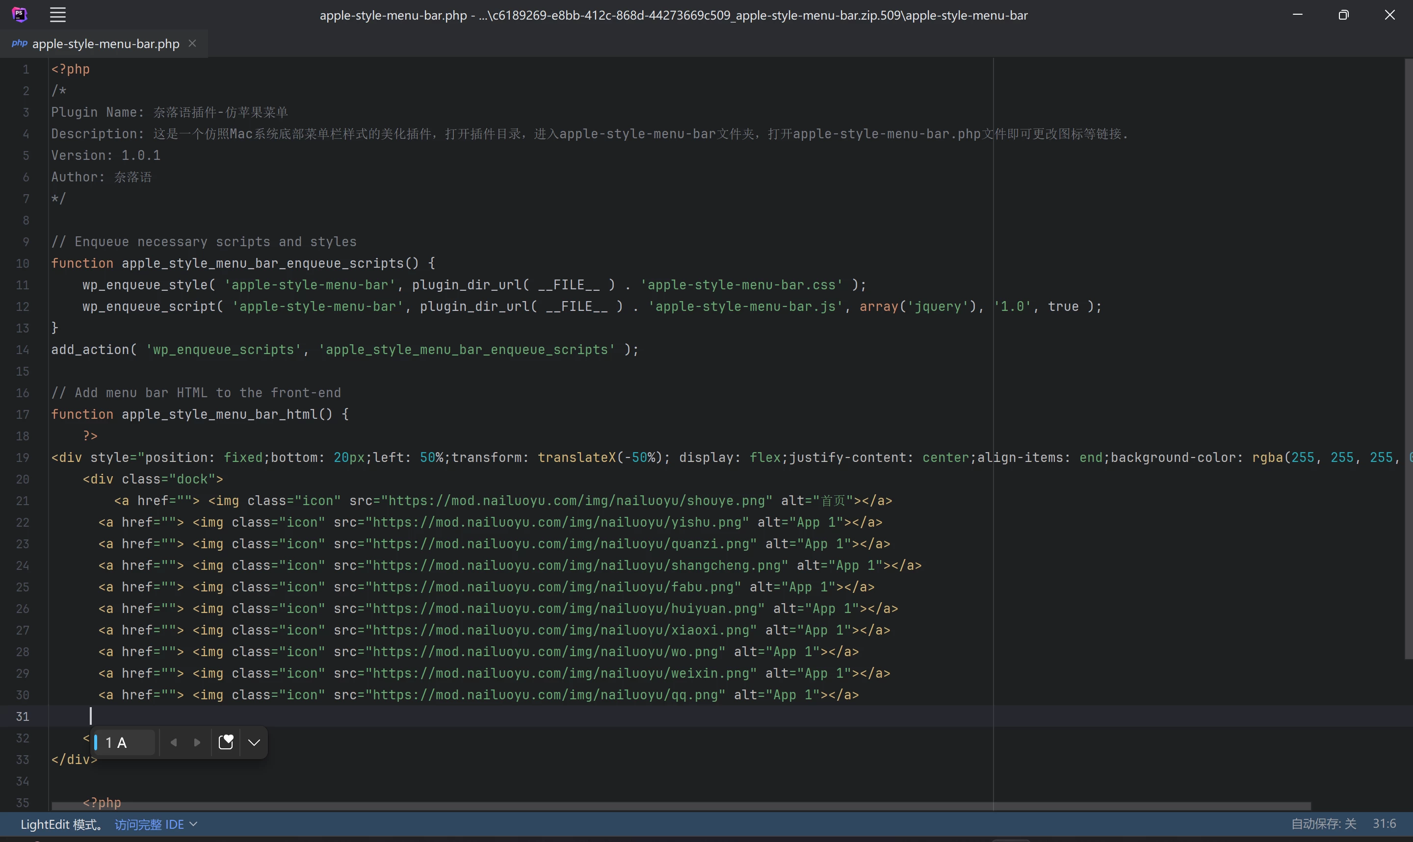
Task: Click the PhpStorm logo icon
Action: coord(19,15)
